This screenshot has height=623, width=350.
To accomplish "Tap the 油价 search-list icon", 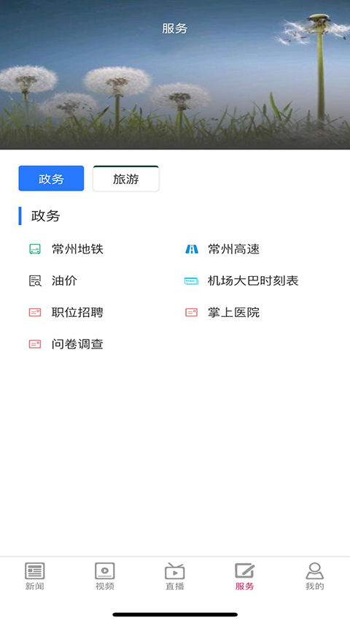I will (x=35, y=281).
